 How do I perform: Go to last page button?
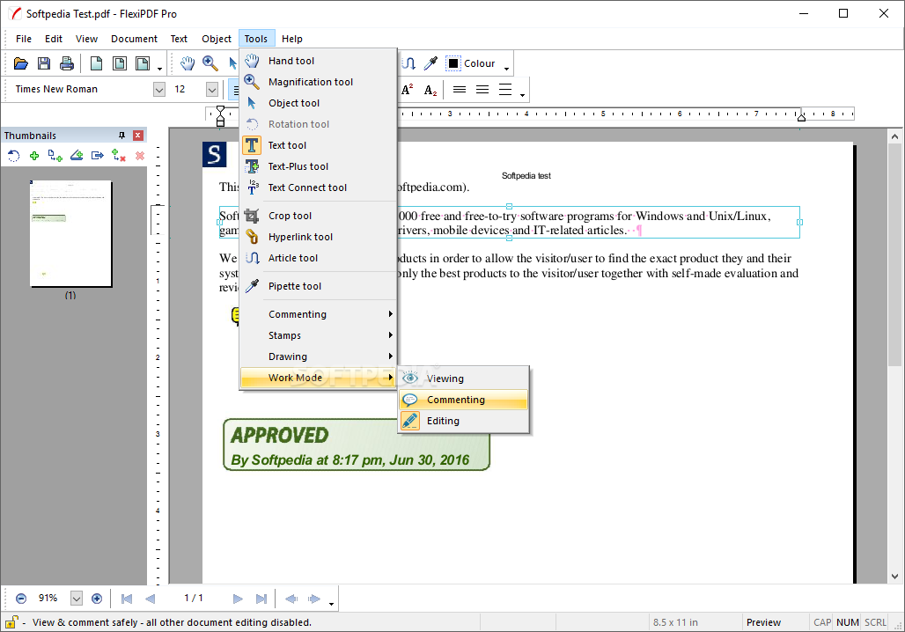pyautogui.click(x=261, y=599)
